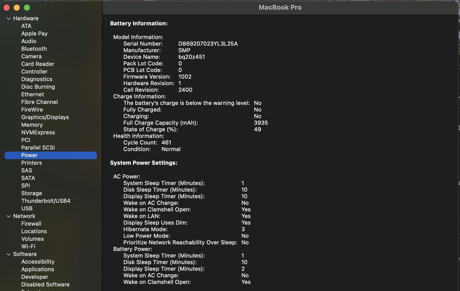This screenshot has width=460, height=291.
Task: Click the green full-screen window button
Action: [27, 8]
